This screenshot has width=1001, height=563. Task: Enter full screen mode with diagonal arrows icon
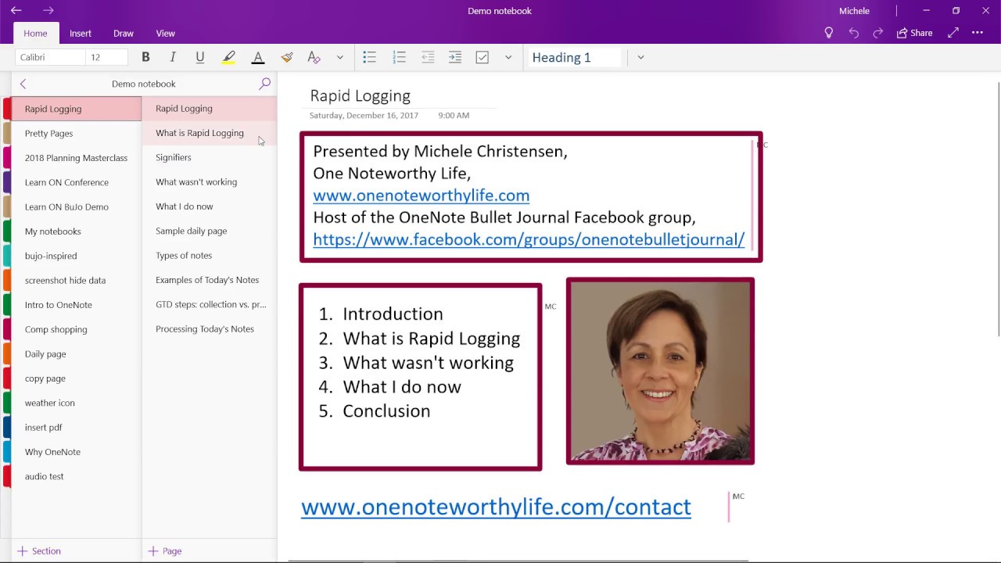[953, 33]
